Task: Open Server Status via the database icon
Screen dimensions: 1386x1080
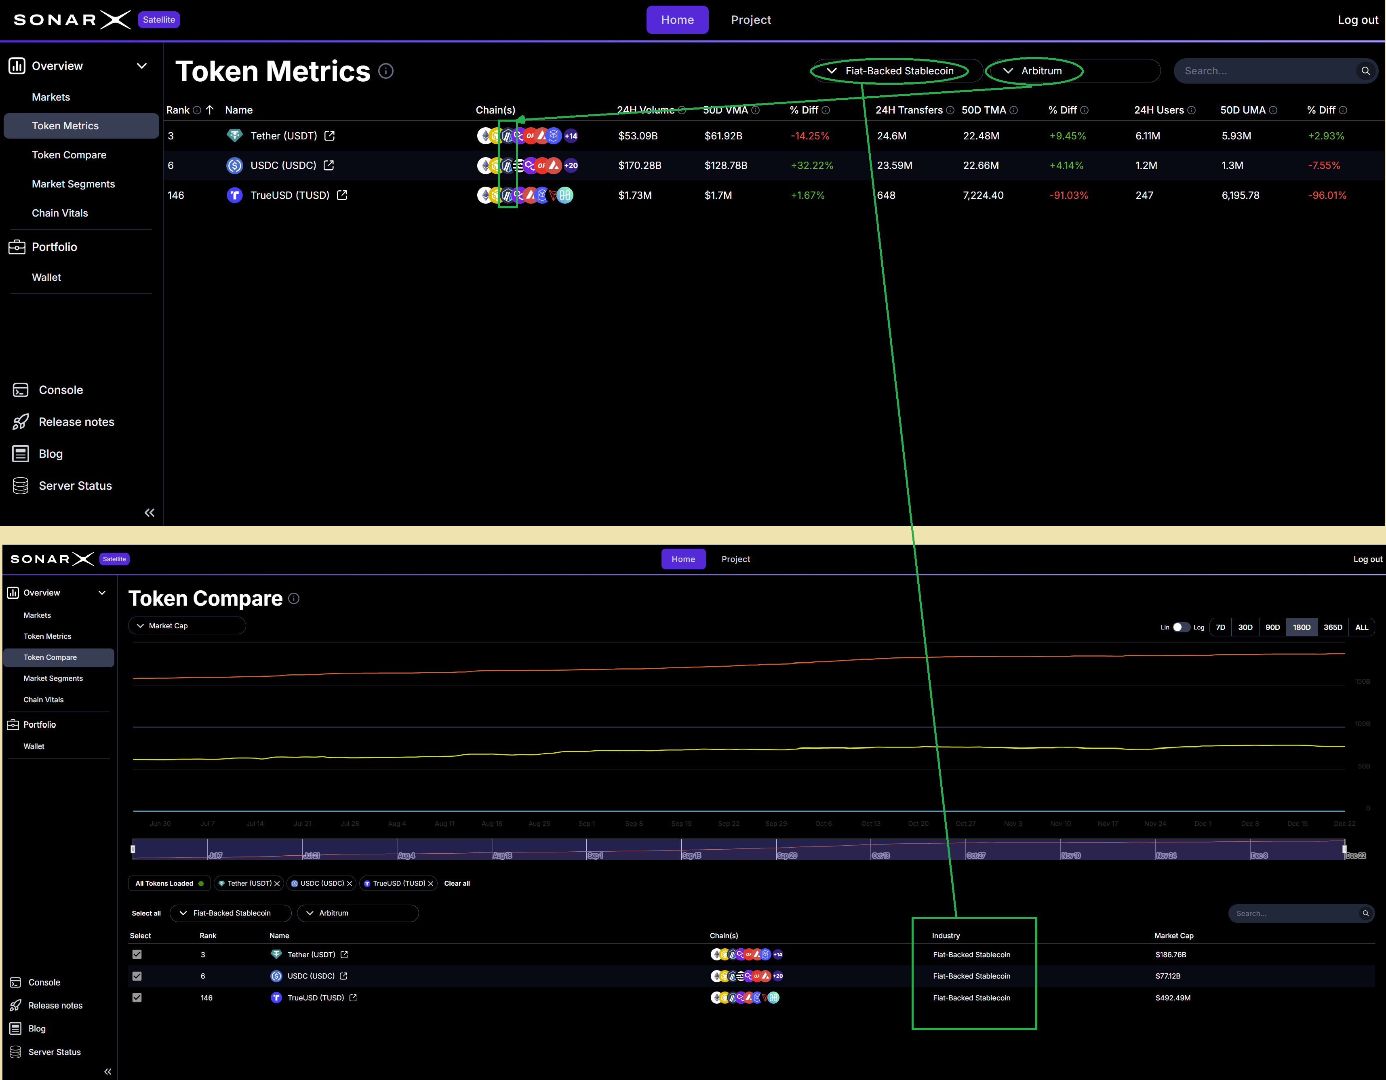Action: (x=20, y=485)
